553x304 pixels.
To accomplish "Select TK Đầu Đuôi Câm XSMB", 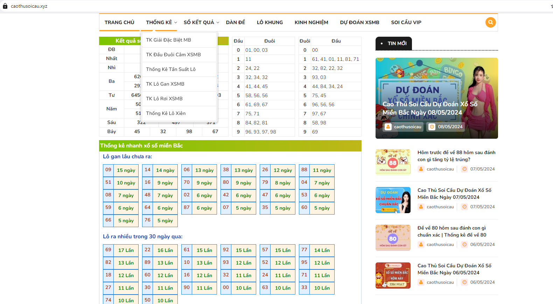I will coord(180,55).
